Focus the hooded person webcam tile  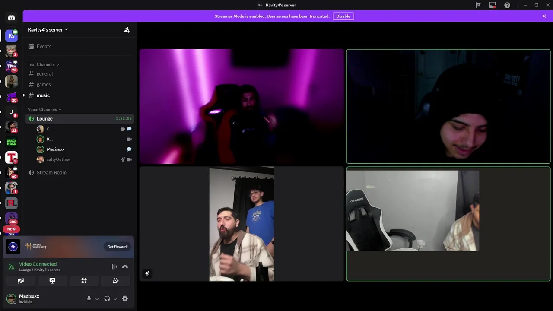[x=448, y=106]
